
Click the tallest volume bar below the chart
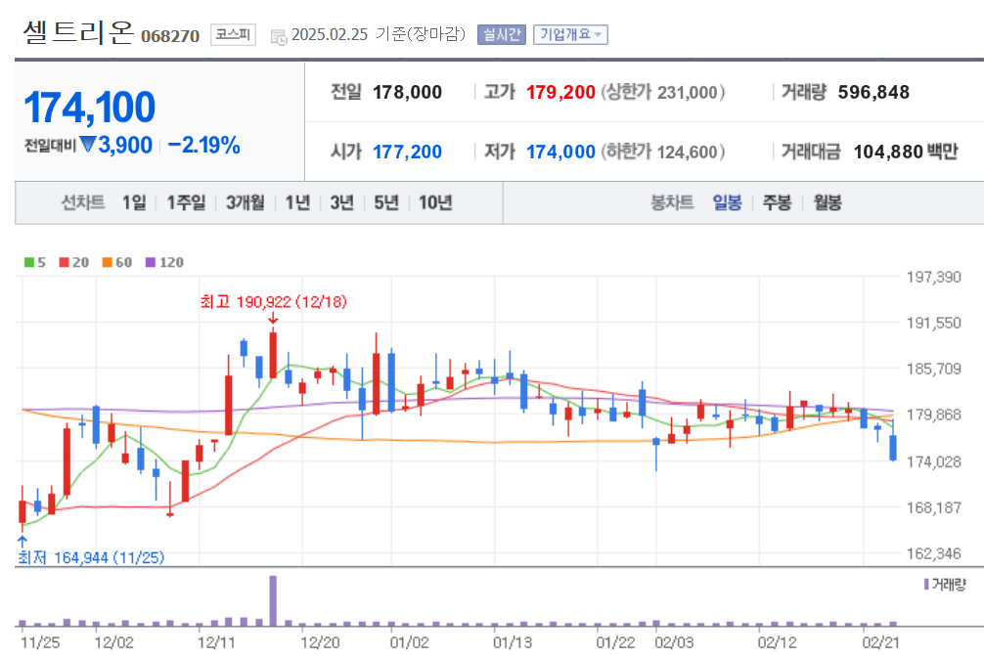273,600
